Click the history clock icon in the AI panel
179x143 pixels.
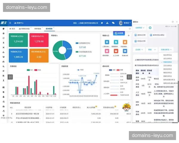click(x=150, y=28)
